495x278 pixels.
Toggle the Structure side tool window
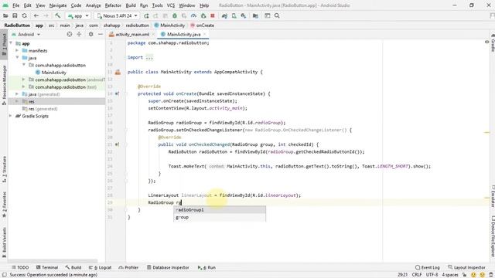pyautogui.click(x=4, y=170)
